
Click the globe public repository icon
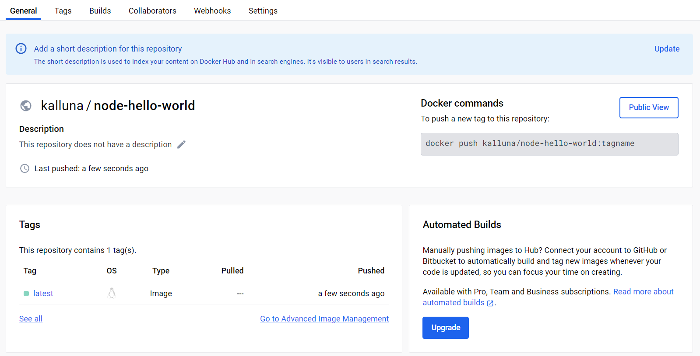(x=26, y=106)
